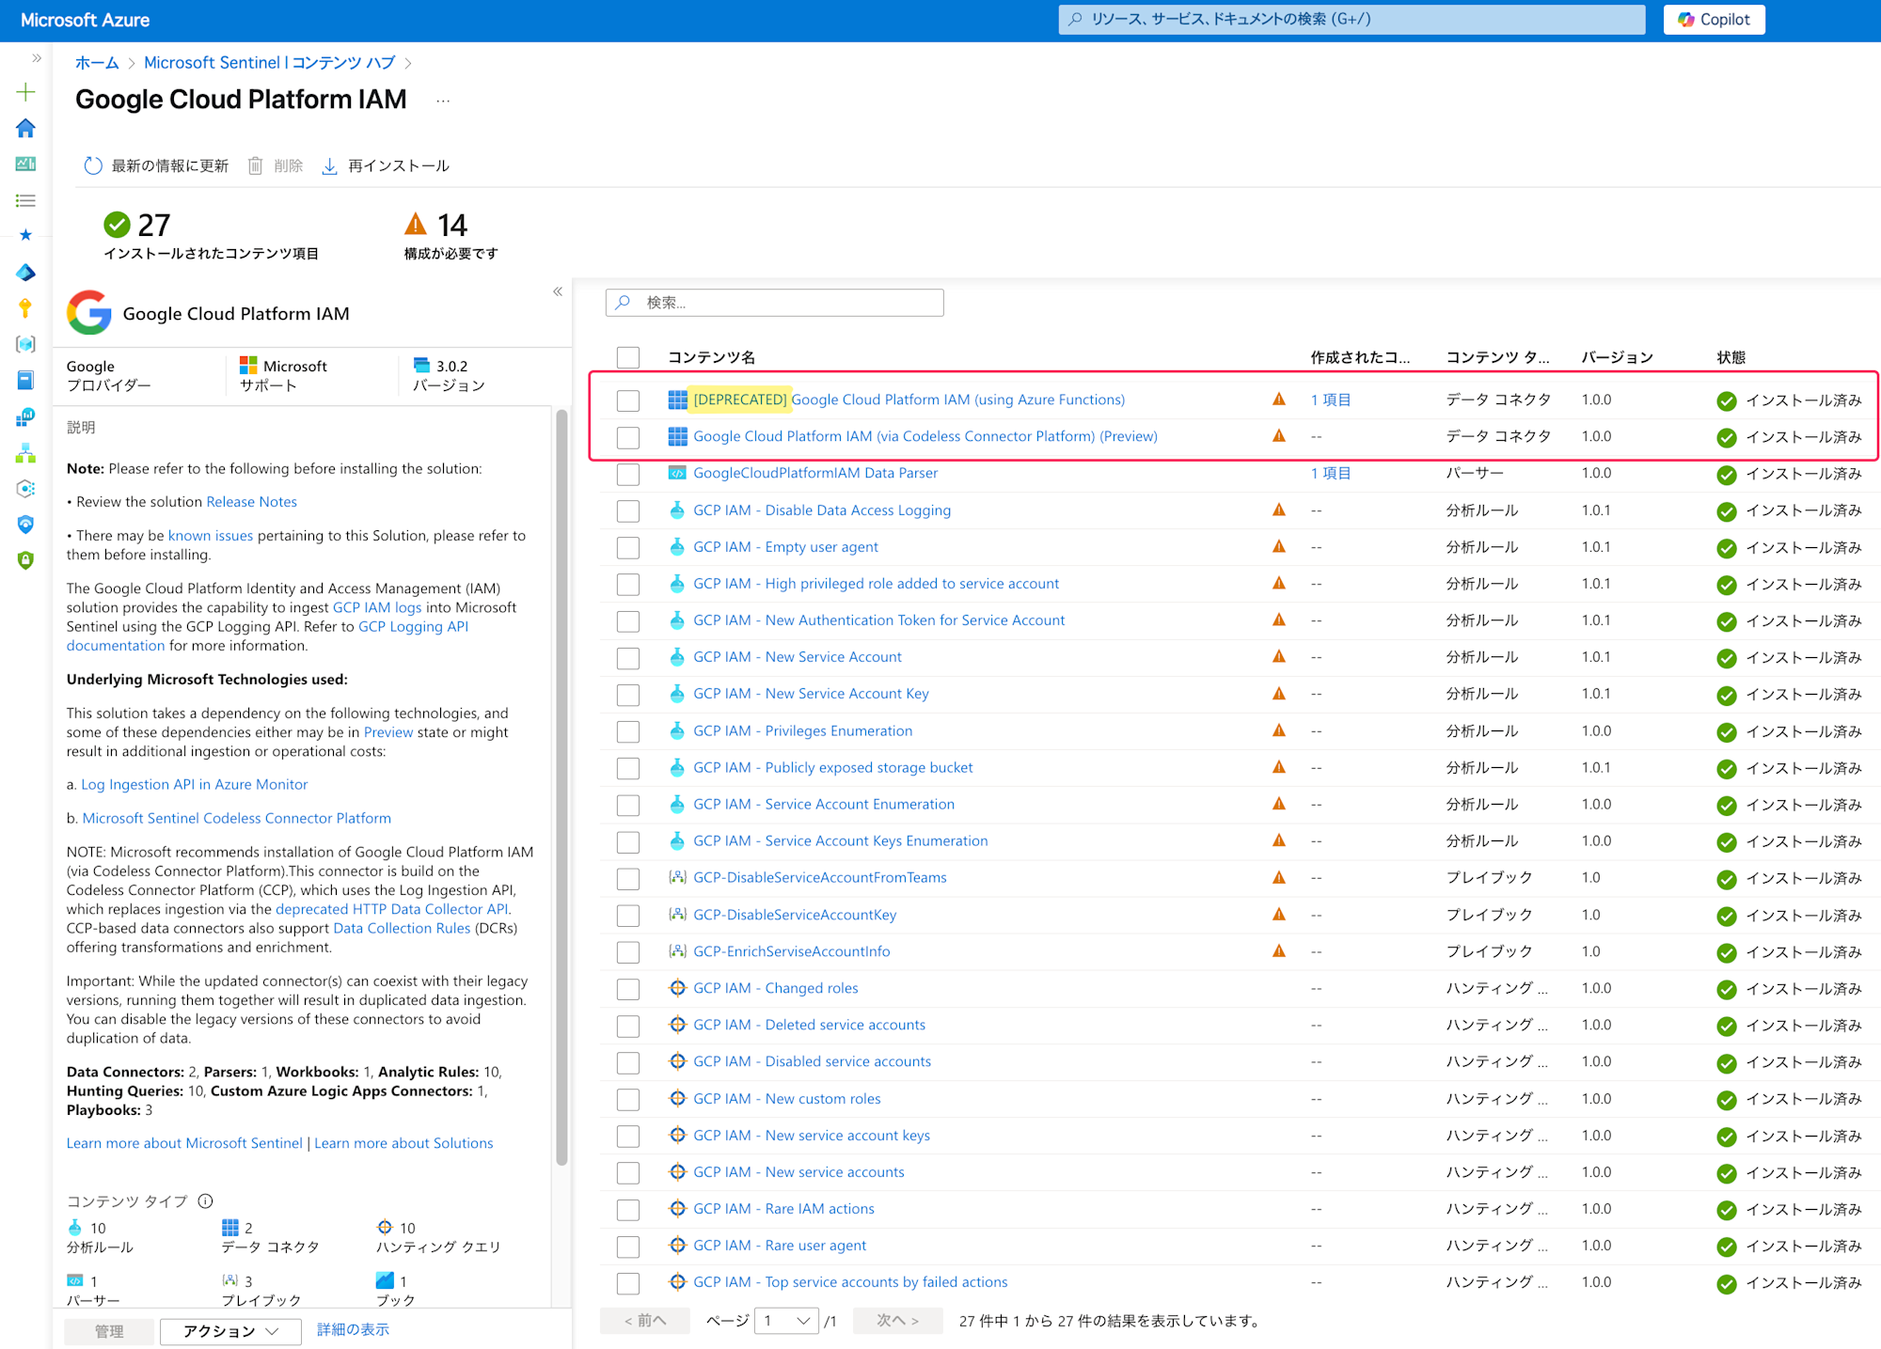This screenshot has height=1349, width=1881.
Task: Open the known issues link
Action: coord(211,536)
